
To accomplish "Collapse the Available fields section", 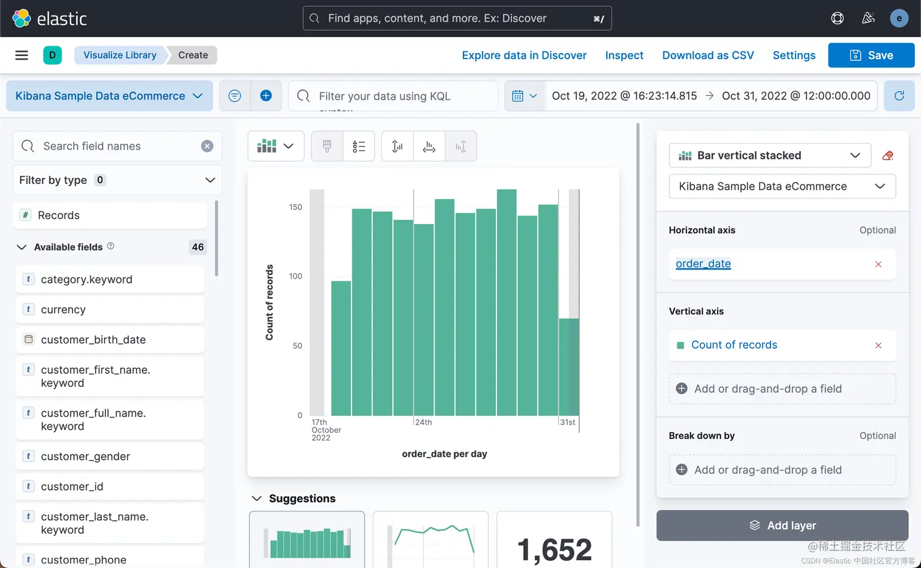I will (21, 247).
